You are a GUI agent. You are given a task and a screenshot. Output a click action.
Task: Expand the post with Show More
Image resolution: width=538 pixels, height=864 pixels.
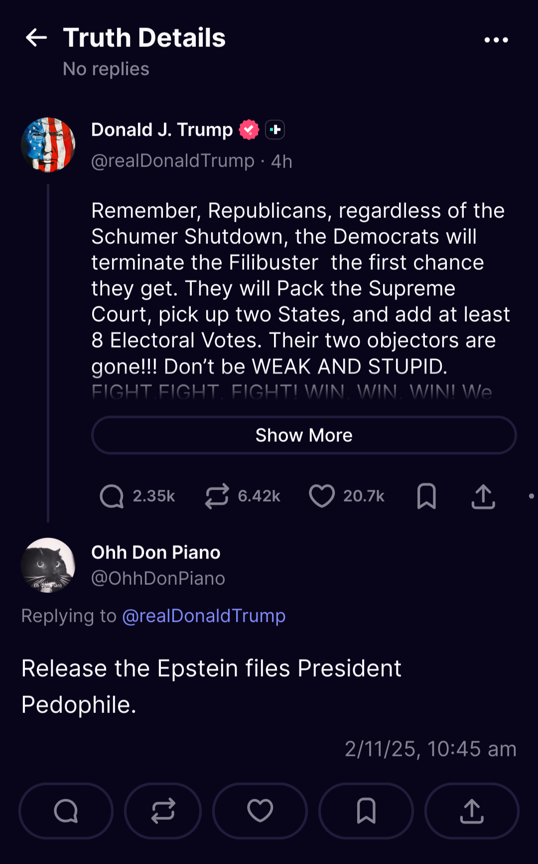tap(304, 435)
